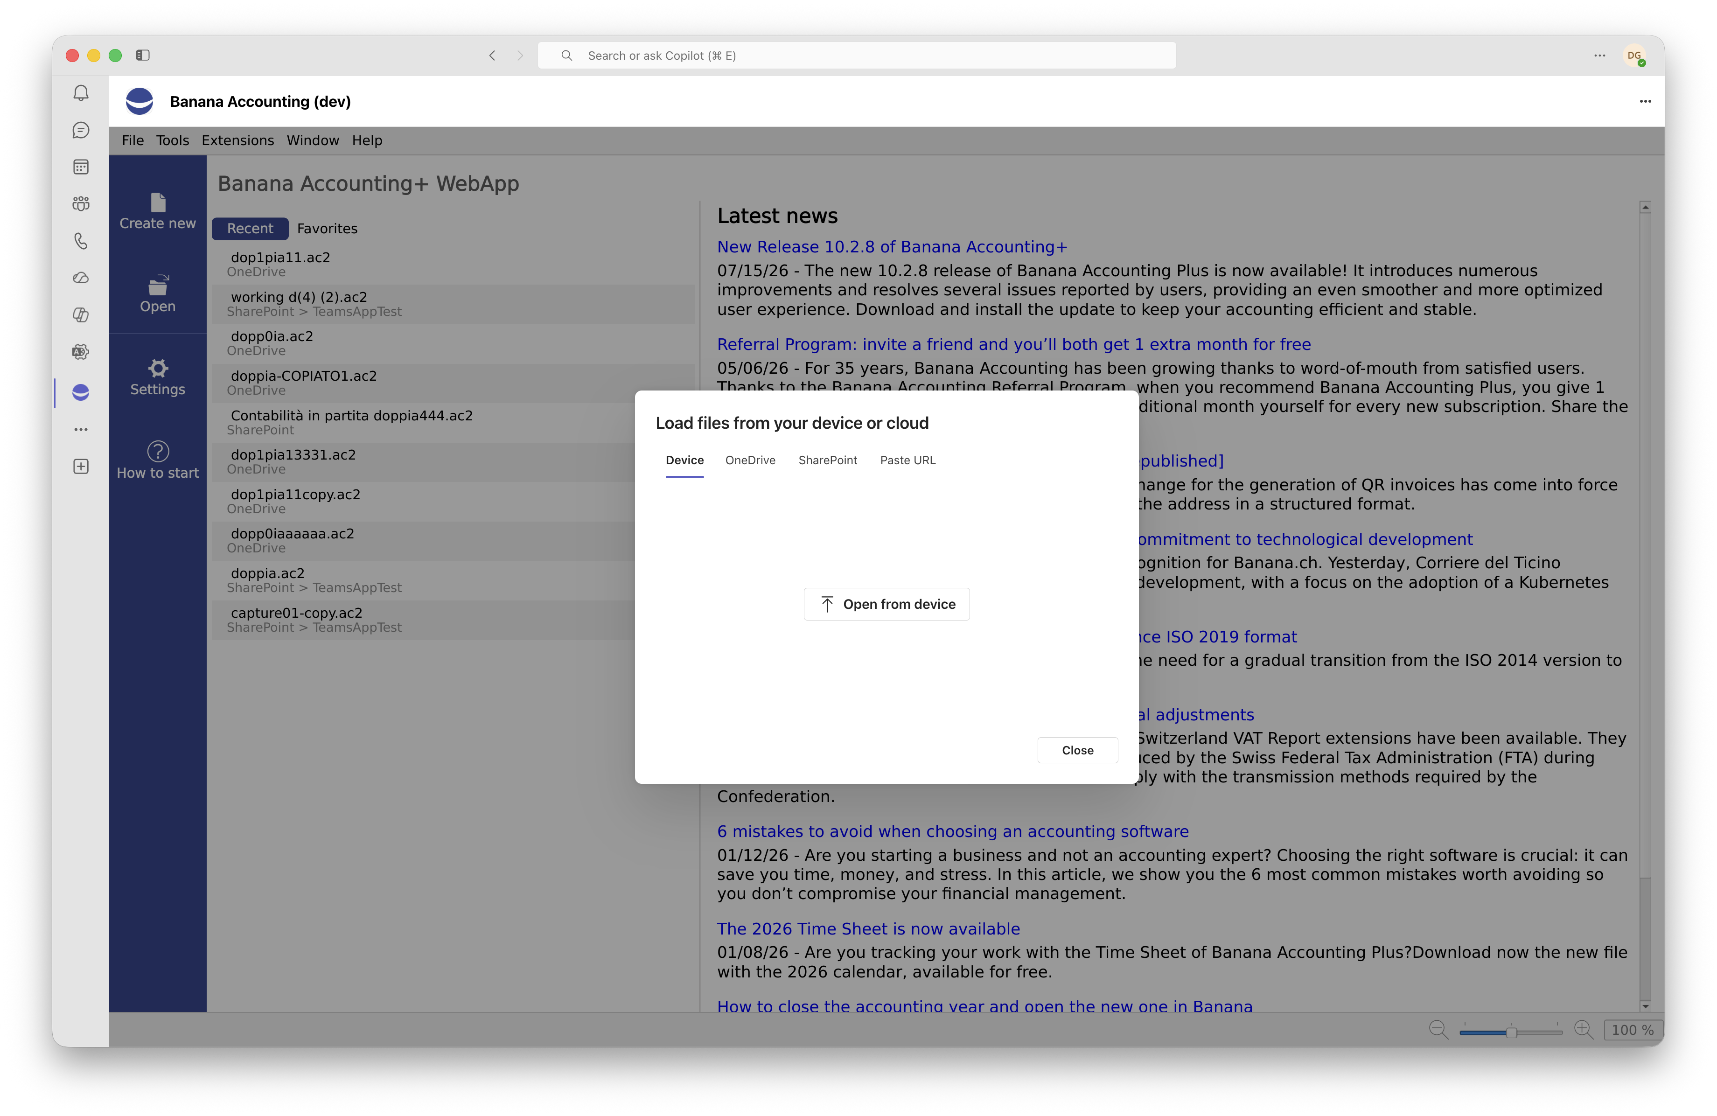Go back with the left arrow
The width and height of the screenshot is (1717, 1116).
[x=492, y=56]
